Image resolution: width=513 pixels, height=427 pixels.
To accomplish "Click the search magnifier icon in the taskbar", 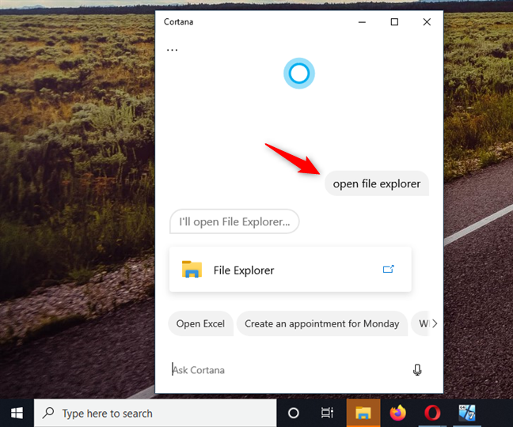I will [48, 413].
